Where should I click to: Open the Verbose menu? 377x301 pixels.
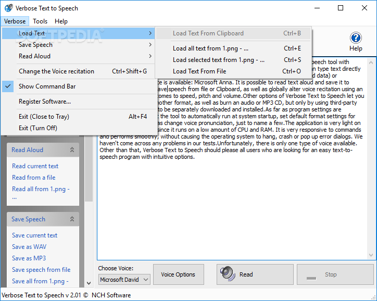(15, 21)
